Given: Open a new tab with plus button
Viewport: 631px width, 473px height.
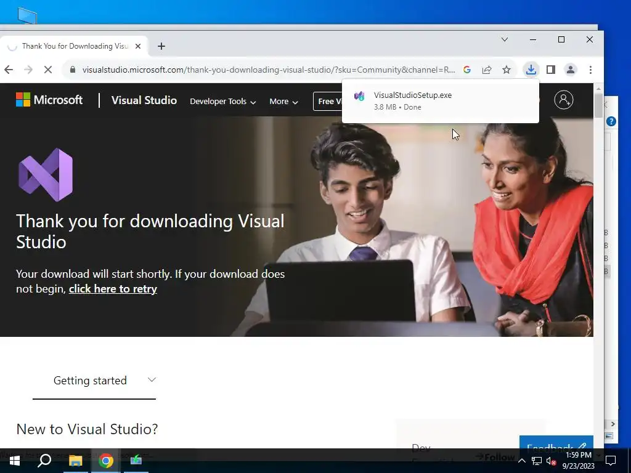Looking at the screenshot, I should (x=161, y=46).
